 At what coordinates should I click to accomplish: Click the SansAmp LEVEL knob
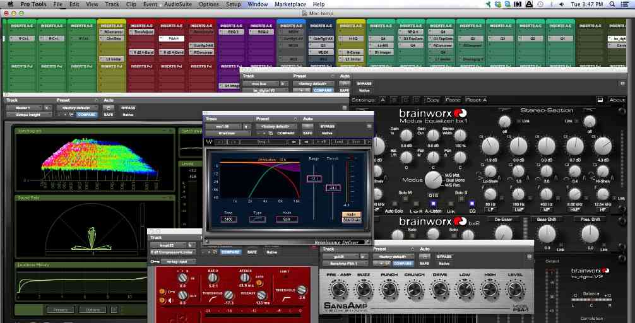(515, 290)
